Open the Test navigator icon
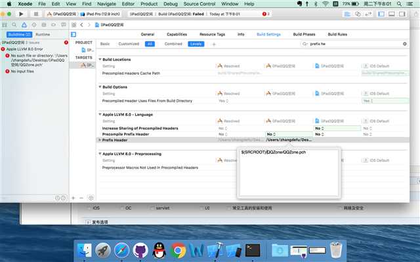This screenshot has width=420, height=262. [34, 25]
